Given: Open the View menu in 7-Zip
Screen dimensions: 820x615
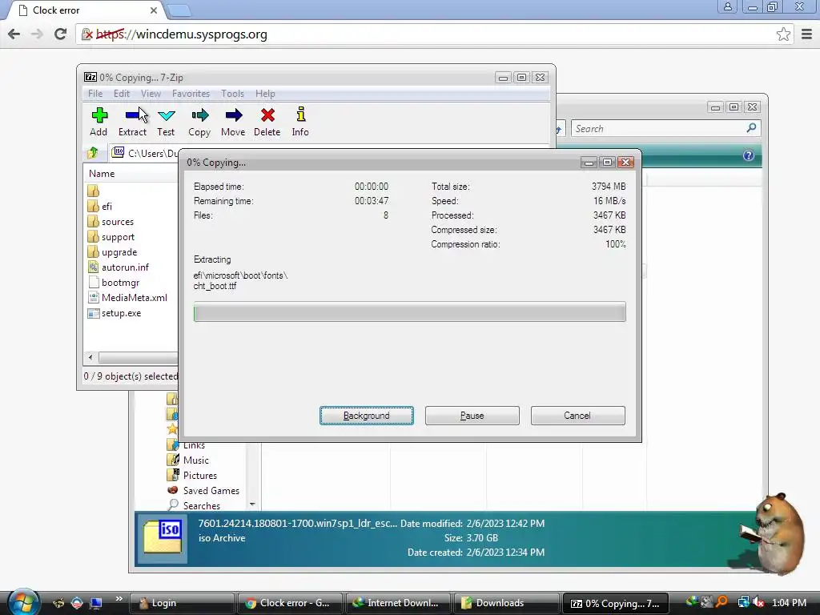Looking at the screenshot, I should click(151, 94).
